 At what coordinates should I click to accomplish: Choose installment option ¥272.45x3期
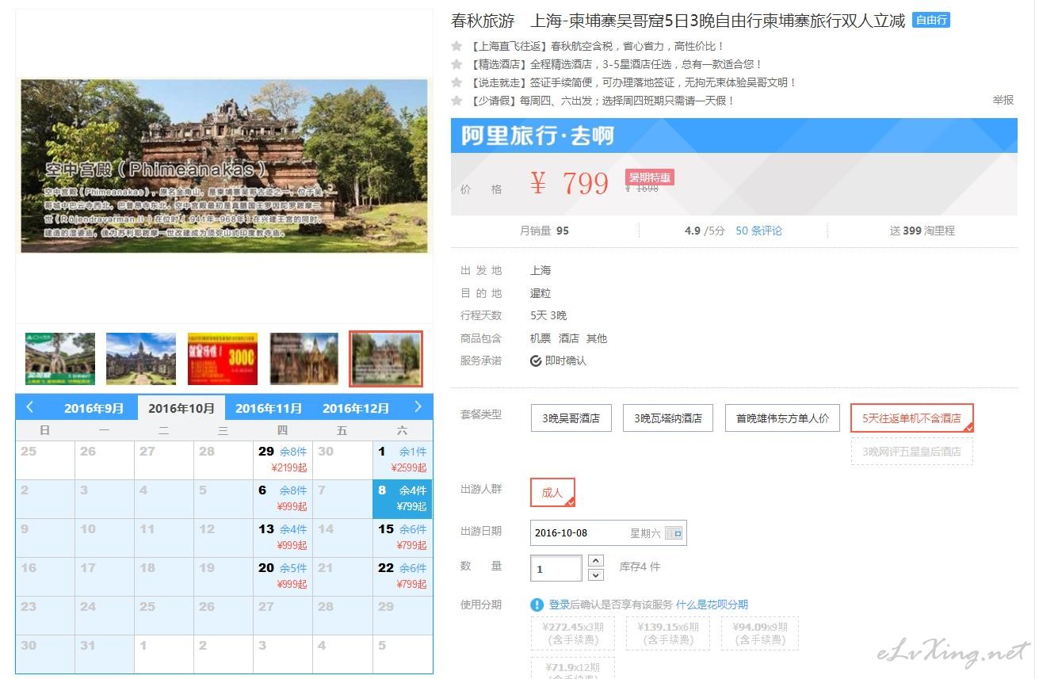pos(573,633)
